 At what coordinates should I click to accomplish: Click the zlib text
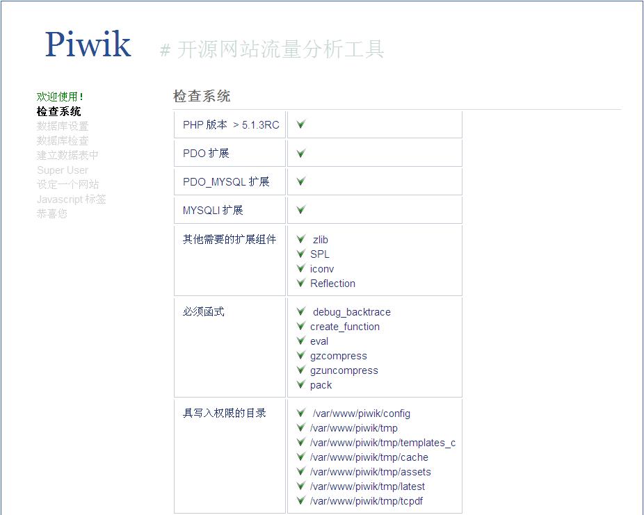pos(321,240)
